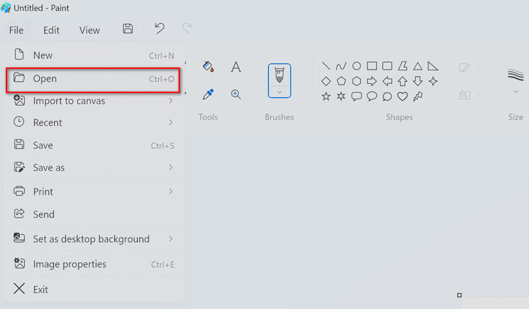Click the Redo arrow

pyautogui.click(x=187, y=28)
